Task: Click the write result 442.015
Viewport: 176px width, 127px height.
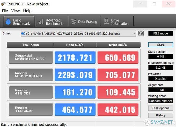Action: click(x=118, y=109)
